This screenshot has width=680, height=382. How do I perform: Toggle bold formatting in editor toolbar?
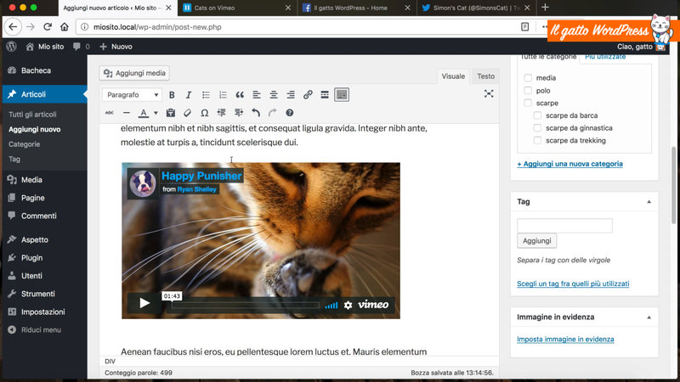tap(172, 95)
